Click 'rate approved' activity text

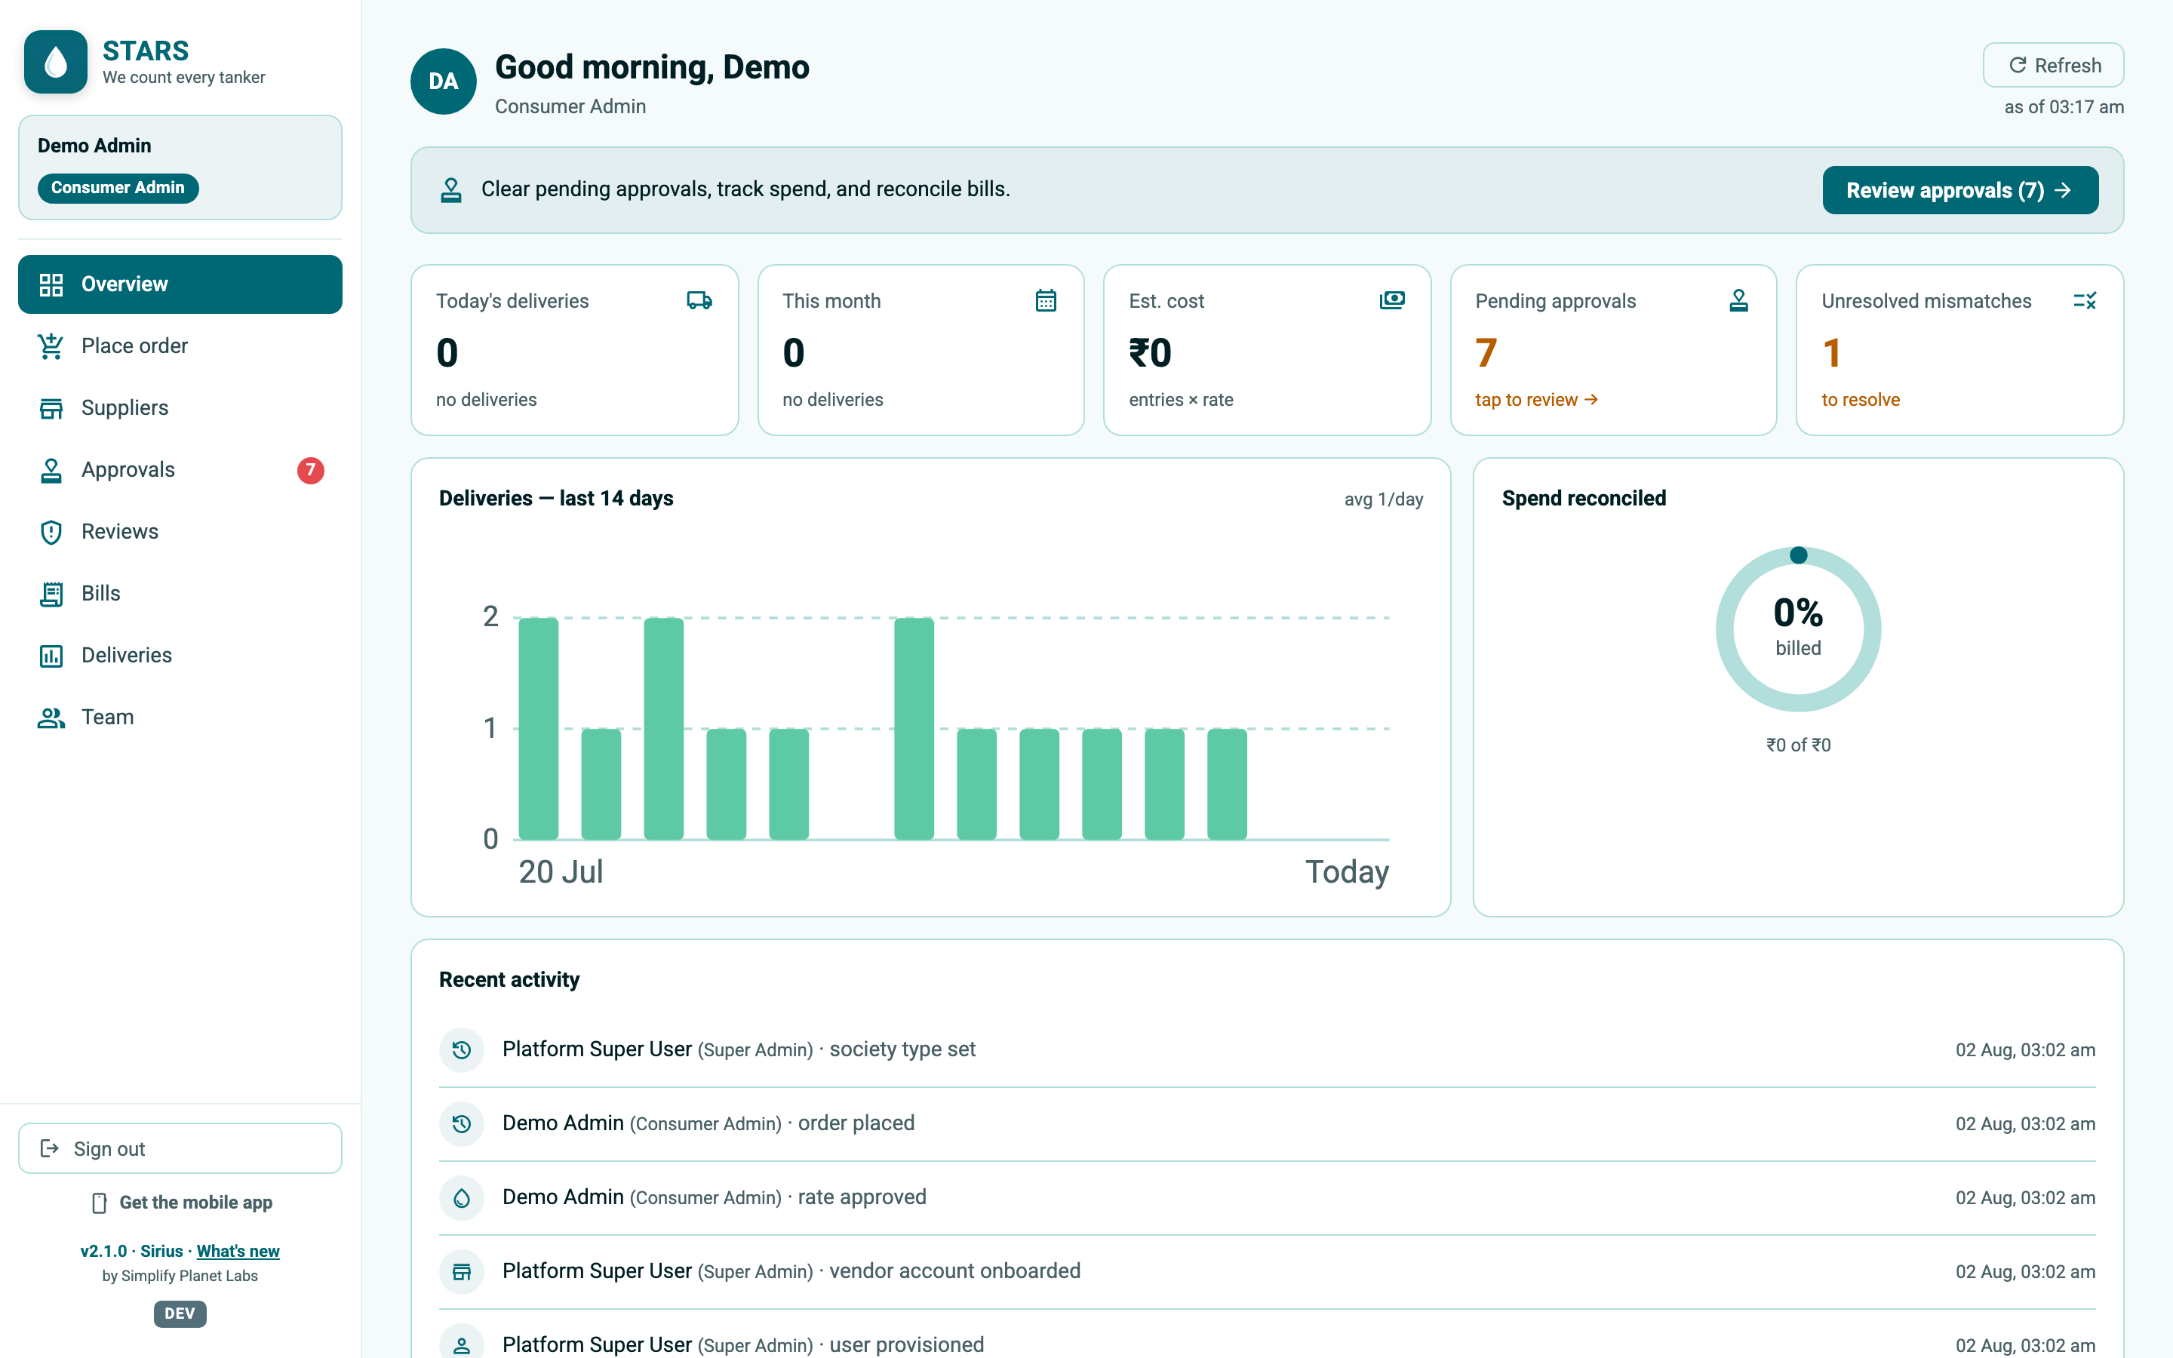pyautogui.click(x=862, y=1197)
